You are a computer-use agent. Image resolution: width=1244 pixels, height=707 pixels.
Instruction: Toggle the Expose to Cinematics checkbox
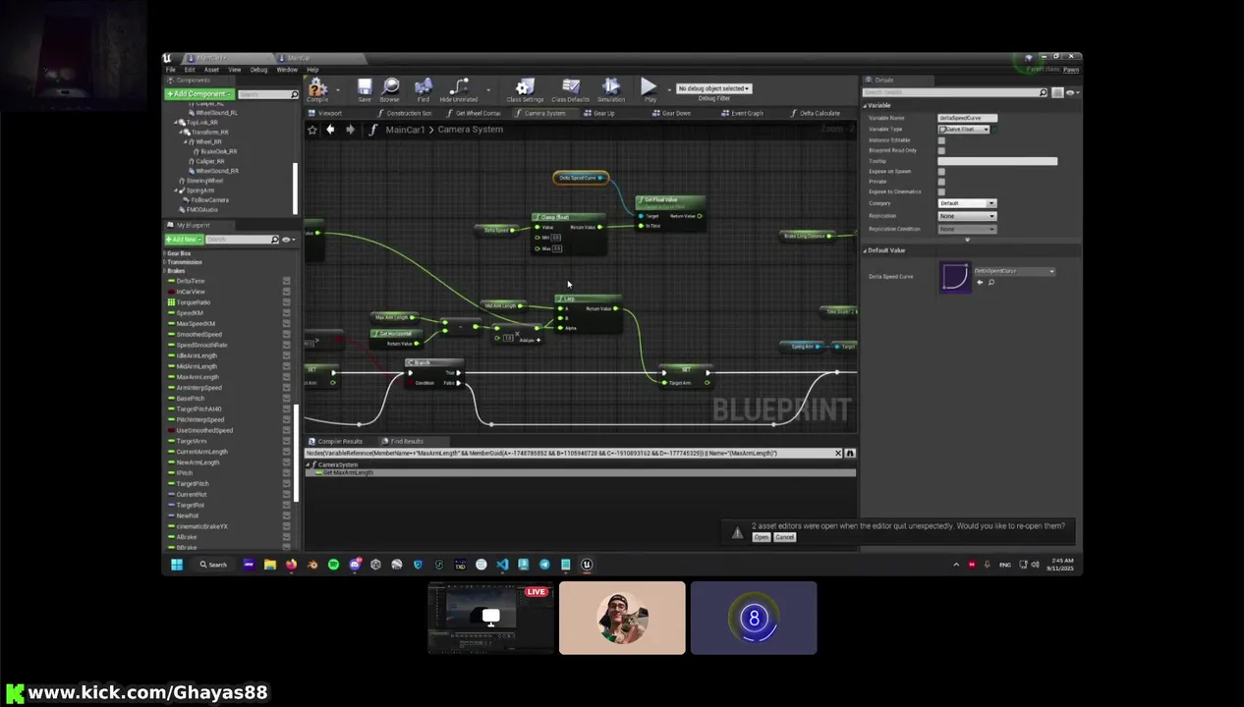coord(941,191)
